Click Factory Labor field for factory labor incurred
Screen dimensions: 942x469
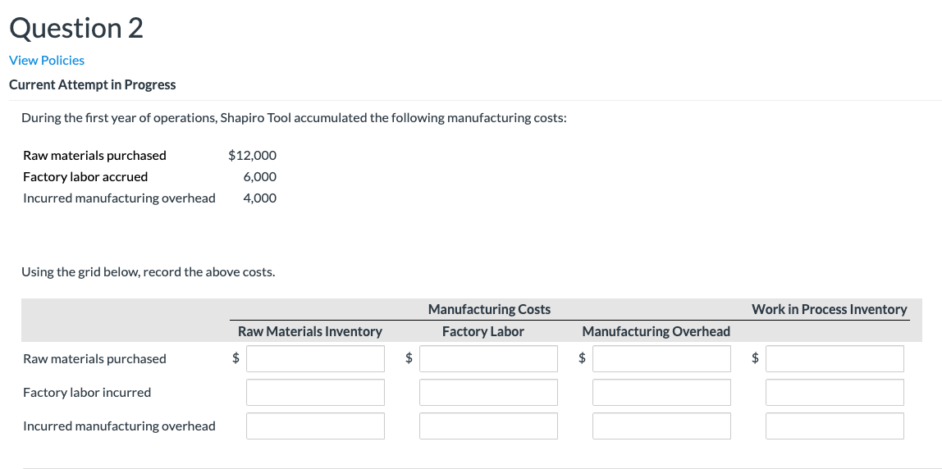pos(487,392)
